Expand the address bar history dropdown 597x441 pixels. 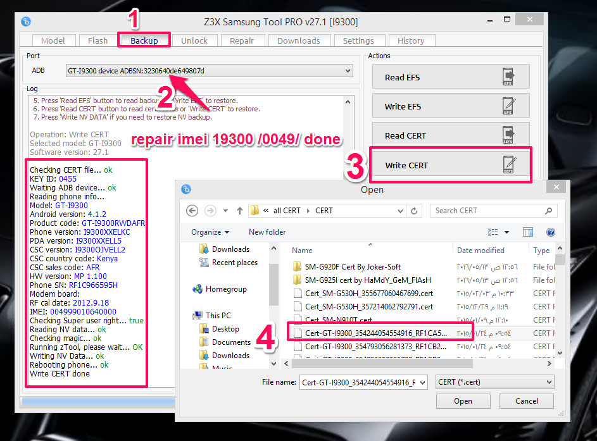400,211
